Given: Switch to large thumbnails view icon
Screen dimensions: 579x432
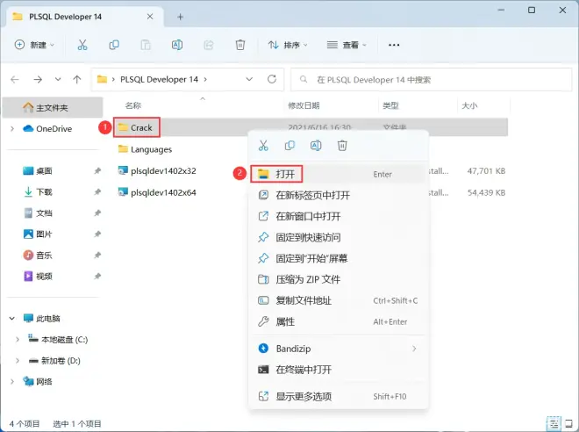Looking at the screenshot, I should [x=569, y=423].
